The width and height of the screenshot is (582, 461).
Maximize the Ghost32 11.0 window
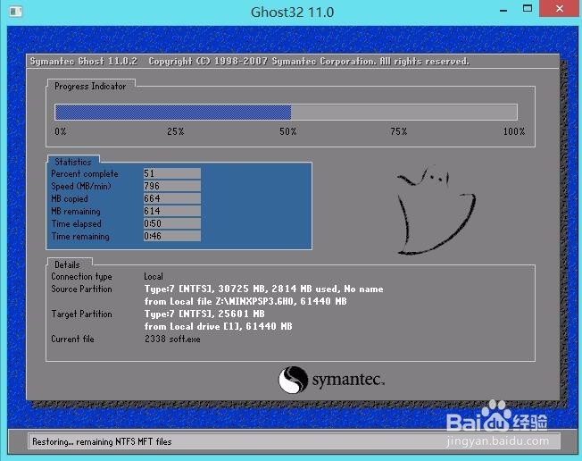pyautogui.click(x=528, y=9)
